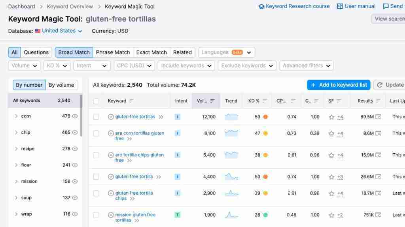
Task: Click SERP features star for 'gluten free tortillas'
Action: click(x=331, y=117)
